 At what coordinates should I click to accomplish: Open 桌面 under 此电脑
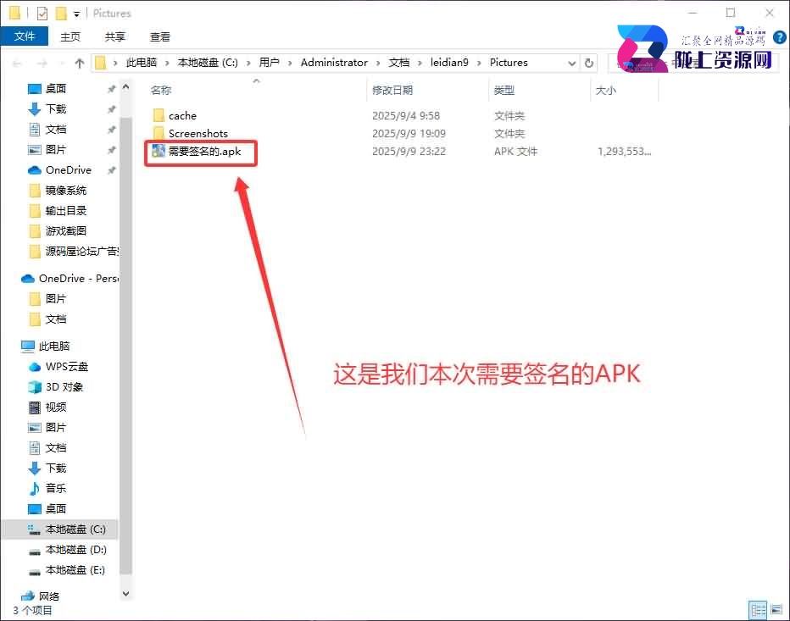point(55,508)
